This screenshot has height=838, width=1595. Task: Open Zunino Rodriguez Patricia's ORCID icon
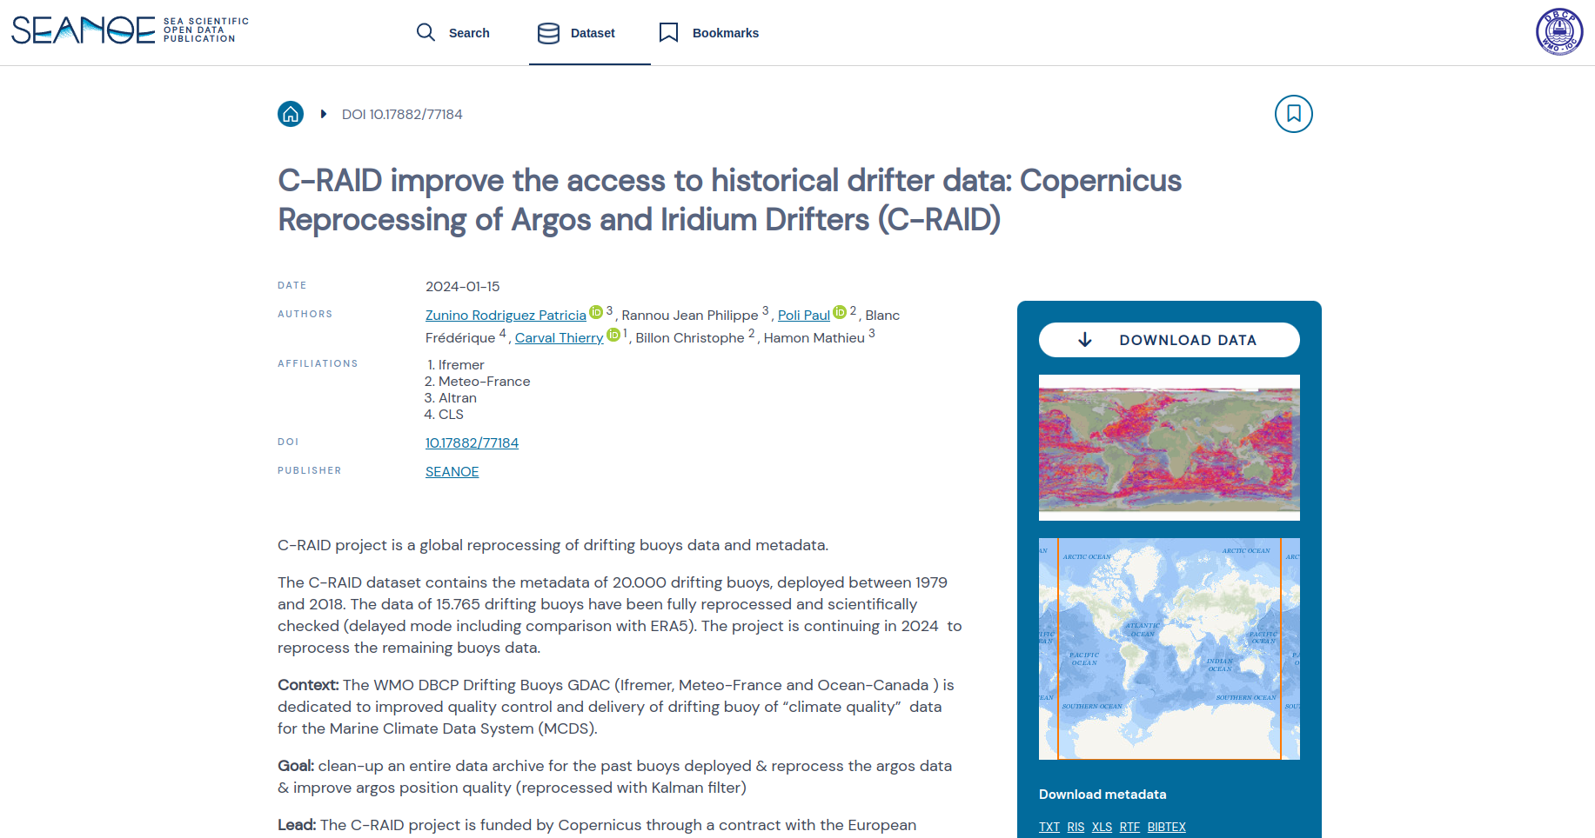(596, 312)
